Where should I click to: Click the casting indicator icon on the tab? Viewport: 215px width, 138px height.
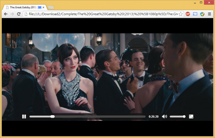(39, 7)
